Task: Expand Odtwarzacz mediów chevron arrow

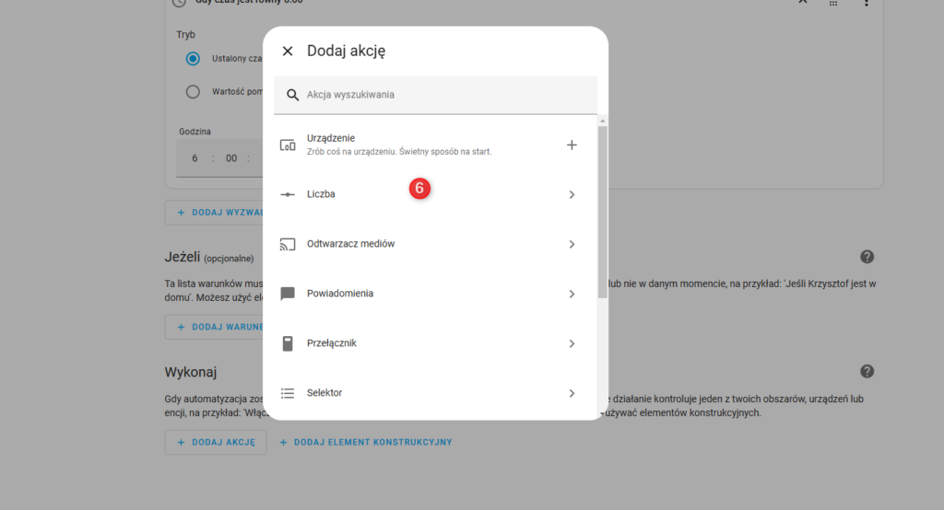Action: click(x=572, y=244)
